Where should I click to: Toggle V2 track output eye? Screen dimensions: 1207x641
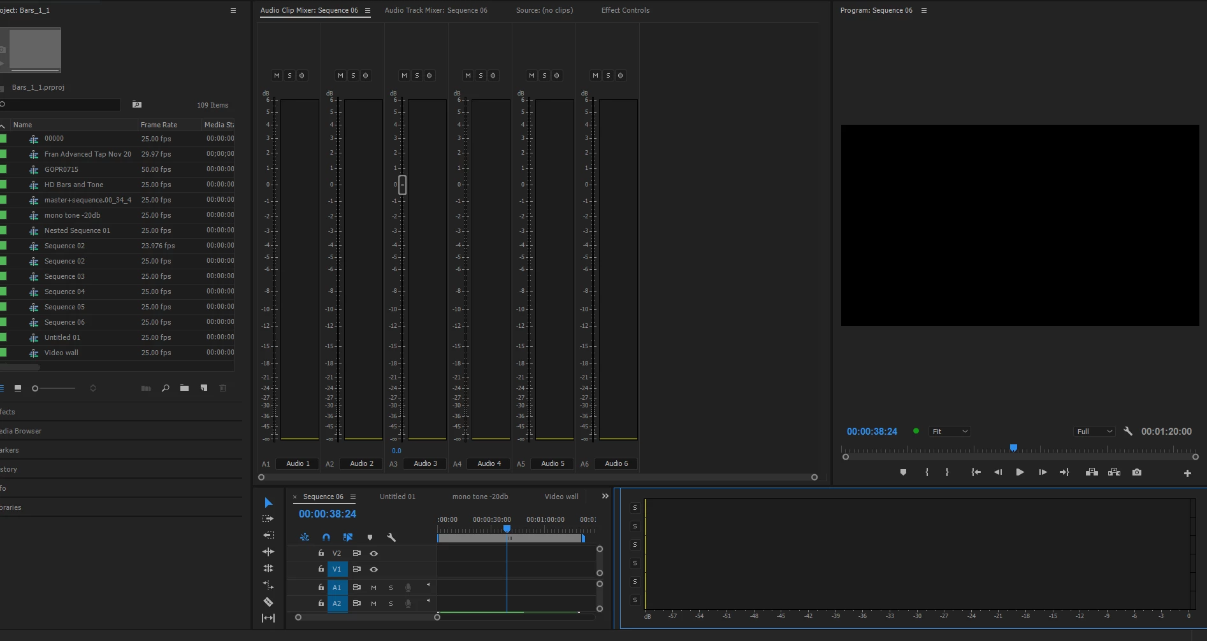(x=374, y=553)
